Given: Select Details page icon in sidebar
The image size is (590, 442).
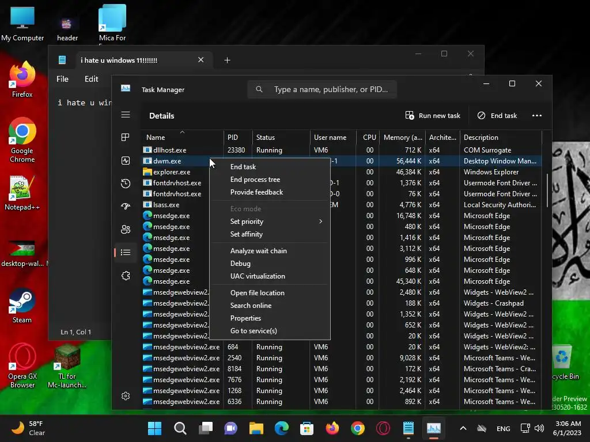Looking at the screenshot, I should point(126,252).
